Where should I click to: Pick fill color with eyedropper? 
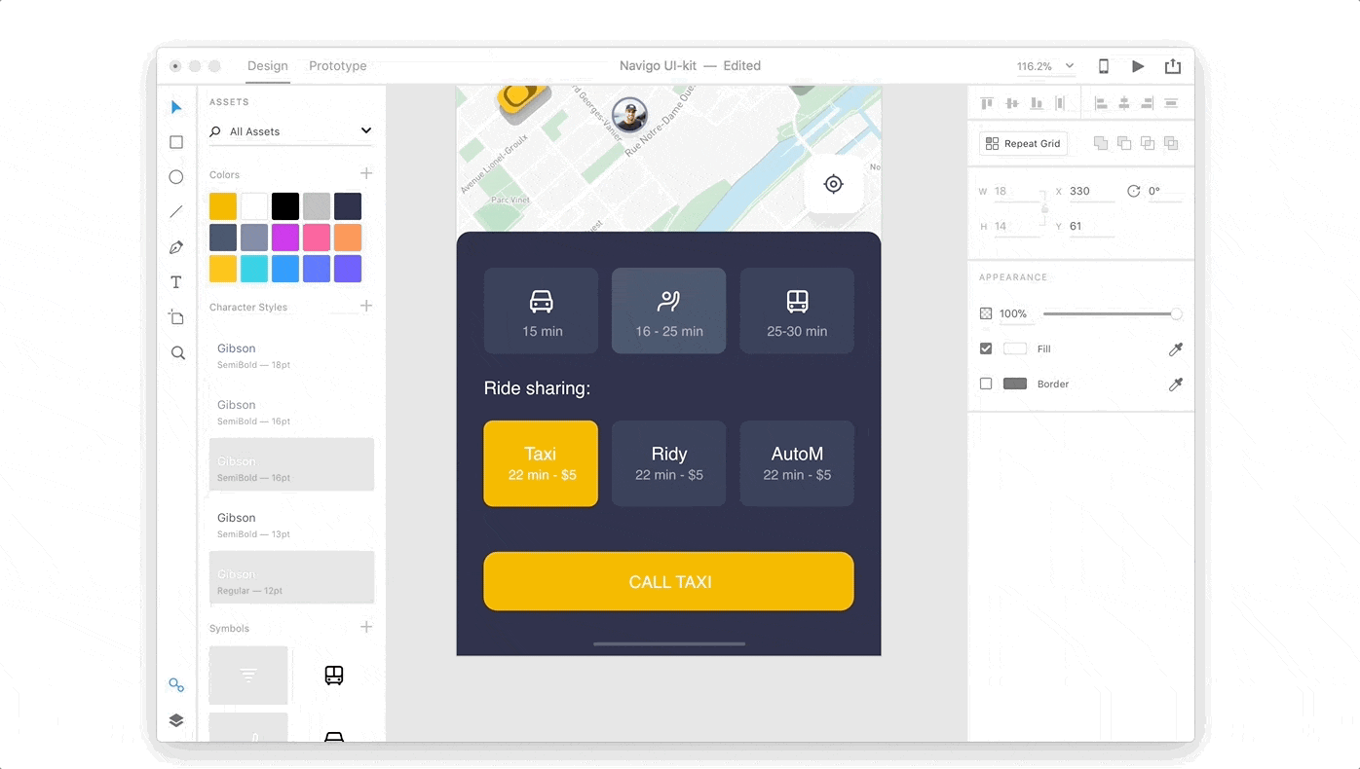[1176, 348]
